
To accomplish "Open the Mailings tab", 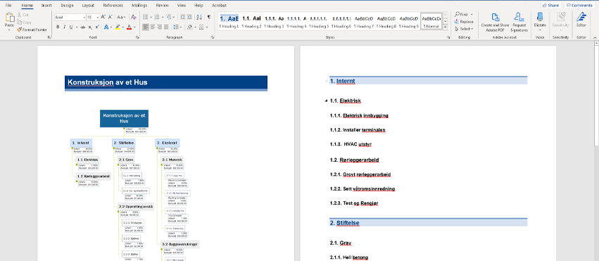I will click(x=139, y=6).
